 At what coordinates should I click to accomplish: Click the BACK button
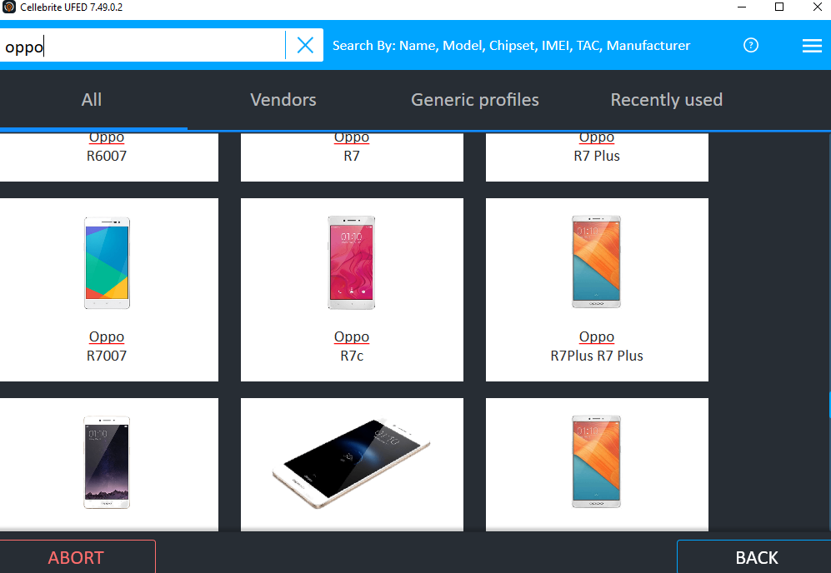pos(754,556)
